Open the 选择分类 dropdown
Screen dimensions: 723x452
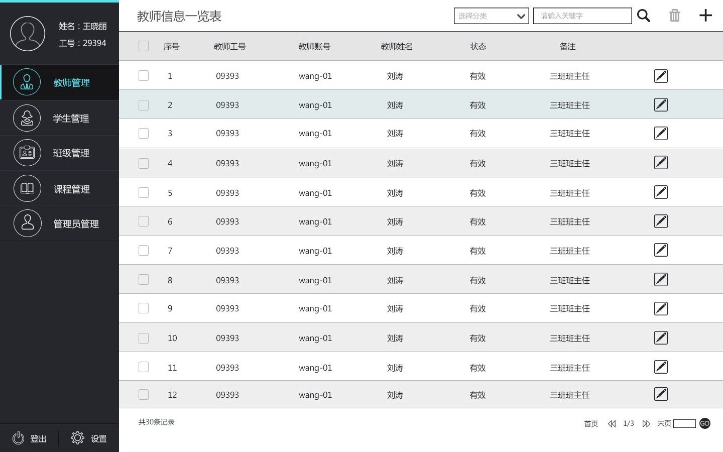coord(491,16)
